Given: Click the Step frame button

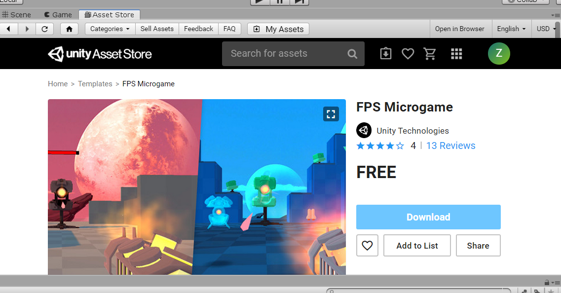Looking at the screenshot, I should point(299,2).
